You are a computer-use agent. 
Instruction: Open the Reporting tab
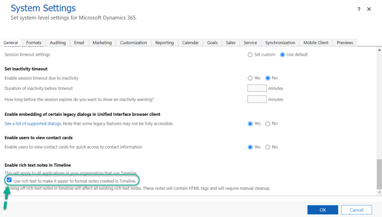pyautogui.click(x=164, y=42)
